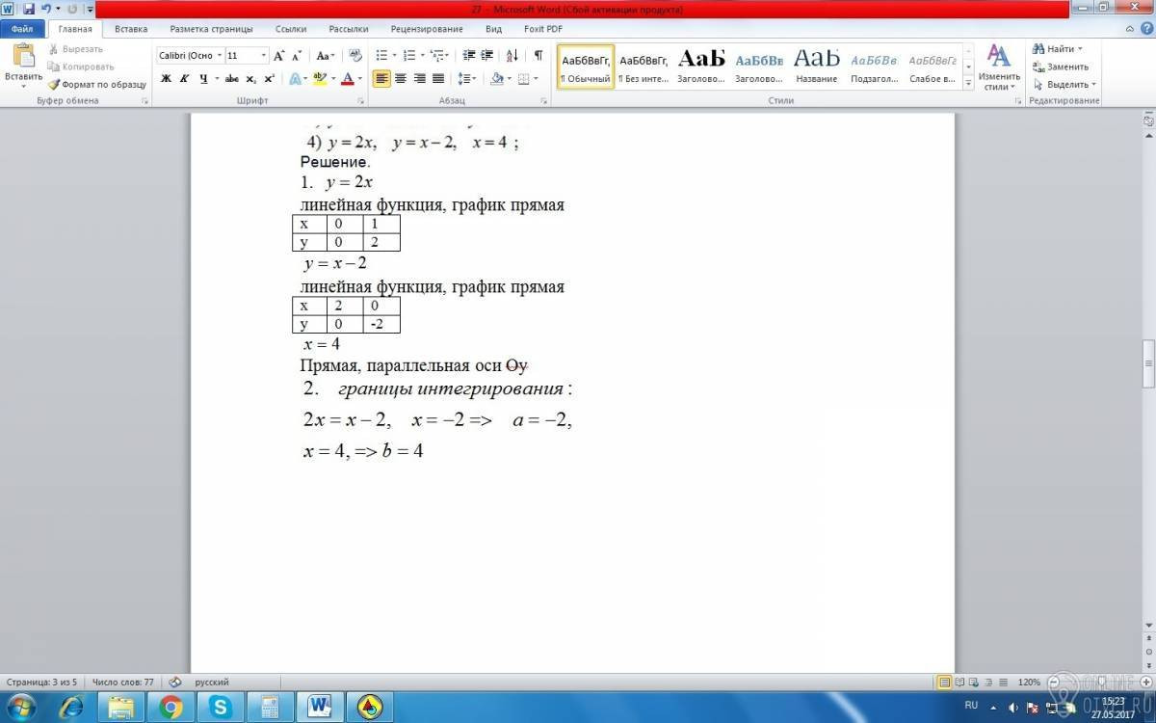Viewport: 1156px width, 723px height.
Task: Click the Sort (А-Я) icon
Action: (512, 56)
